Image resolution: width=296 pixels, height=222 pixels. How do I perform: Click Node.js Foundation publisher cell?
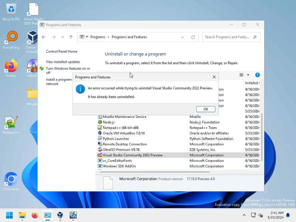click(204, 122)
